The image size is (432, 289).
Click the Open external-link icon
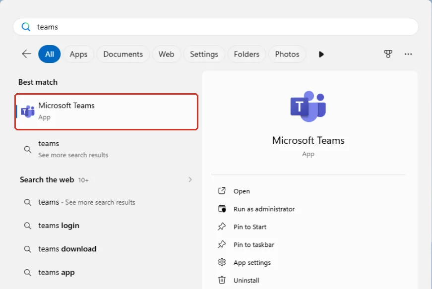click(x=222, y=191)
